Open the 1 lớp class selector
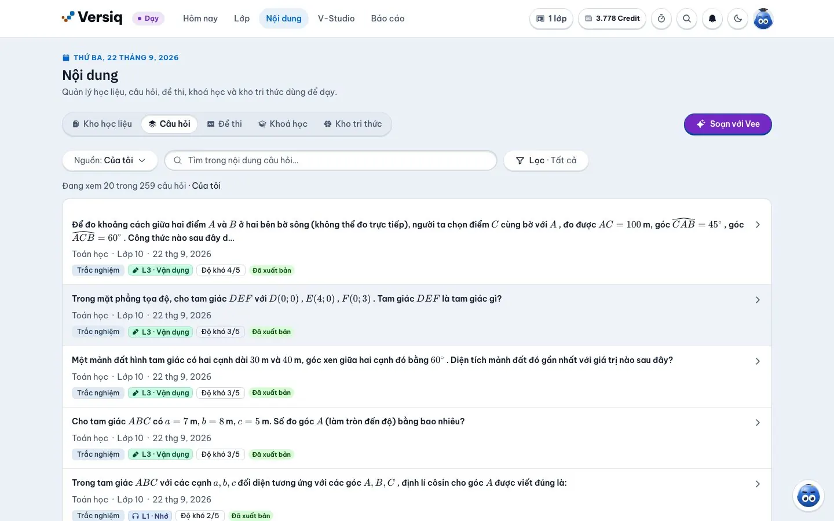The image size is (834, 521). point(551,19)
